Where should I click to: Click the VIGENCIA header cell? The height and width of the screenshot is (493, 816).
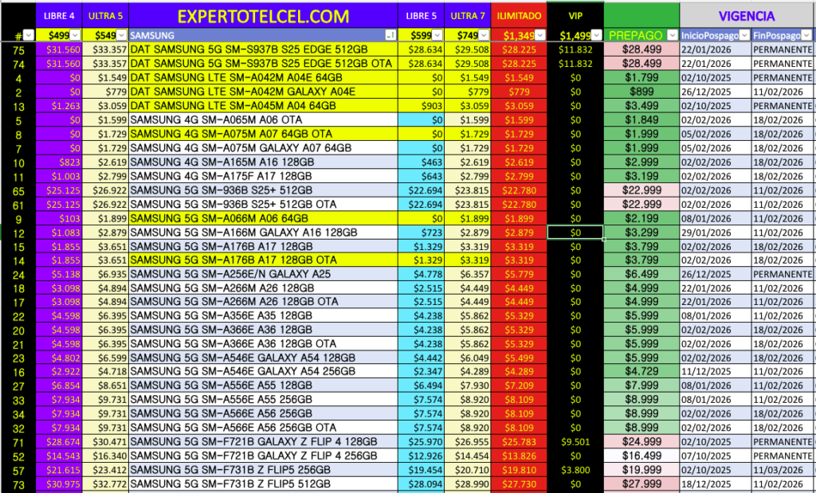[747, 15]
